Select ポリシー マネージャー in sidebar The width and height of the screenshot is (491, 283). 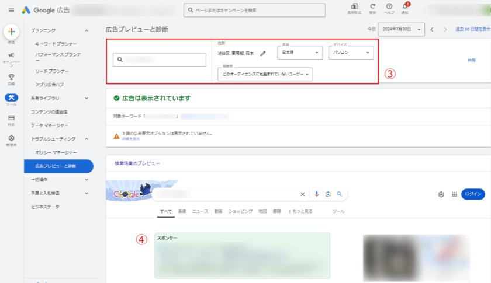pos(56,152)
